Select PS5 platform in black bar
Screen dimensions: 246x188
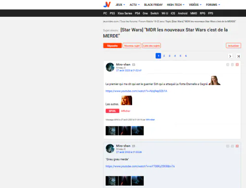click(x=112, y=13)
